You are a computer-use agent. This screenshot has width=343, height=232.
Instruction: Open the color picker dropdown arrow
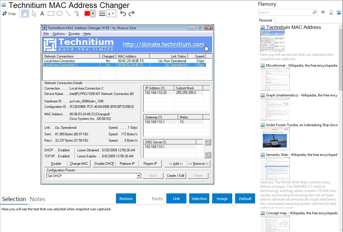coord(93,13)
